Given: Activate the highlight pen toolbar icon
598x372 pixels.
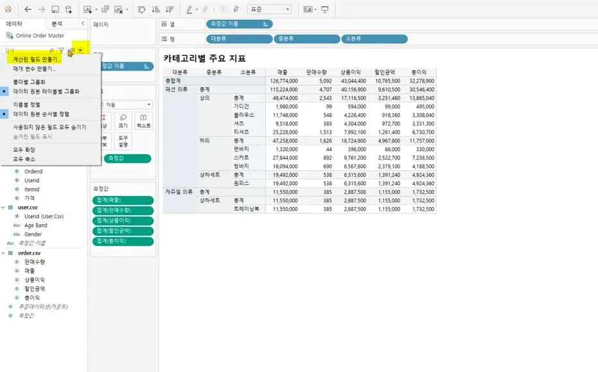Looking at the screenshot, I should 190,8.
